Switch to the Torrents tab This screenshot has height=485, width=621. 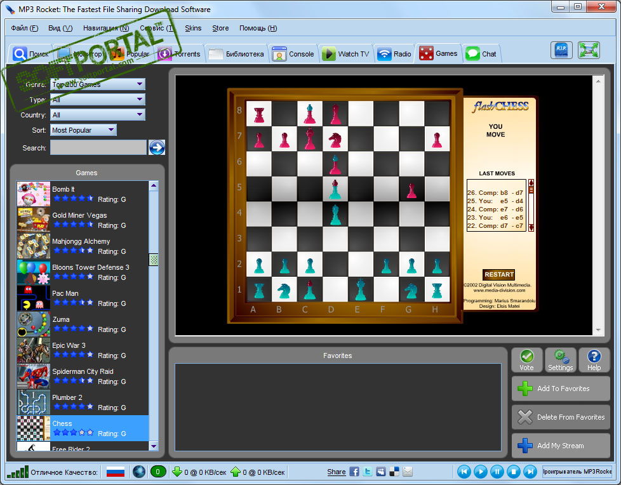180,53
